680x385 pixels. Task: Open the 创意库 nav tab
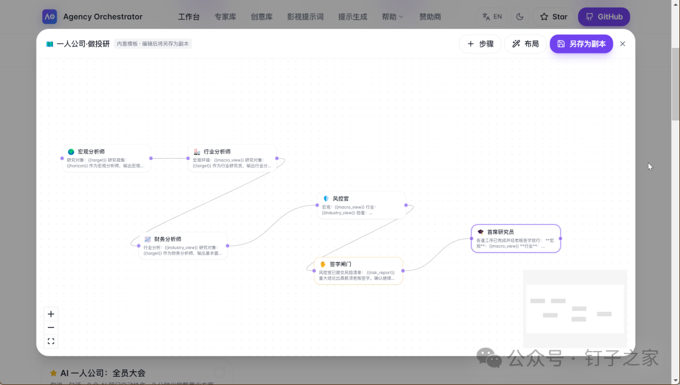[x=261, y=16]
